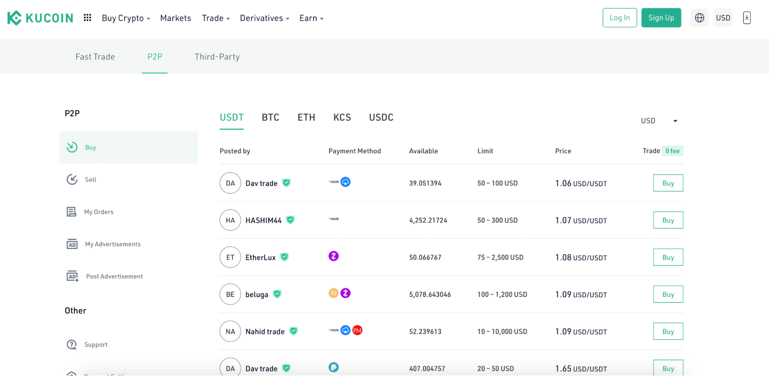Open the USD fiat currency dropdown
The height and width of the screenshot is (376, 769).
(659, 121)
